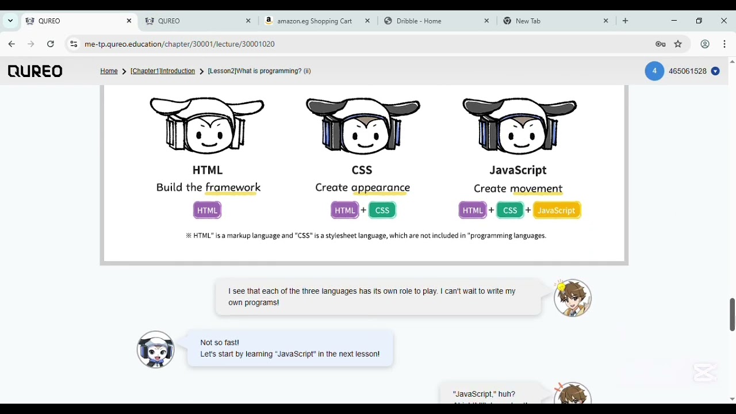Image resolution: width=736 pixels, height=414 pixels.
Task: Open the browser profile icon
Action: (705, 44)
